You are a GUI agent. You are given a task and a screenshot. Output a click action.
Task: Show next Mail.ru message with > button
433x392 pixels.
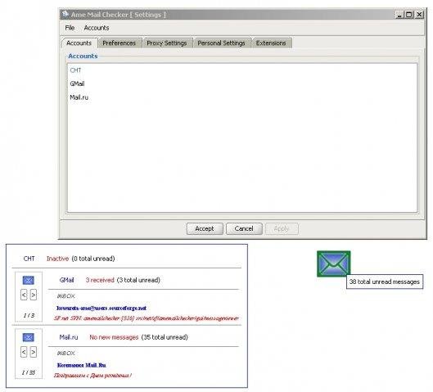coord(33,352)
